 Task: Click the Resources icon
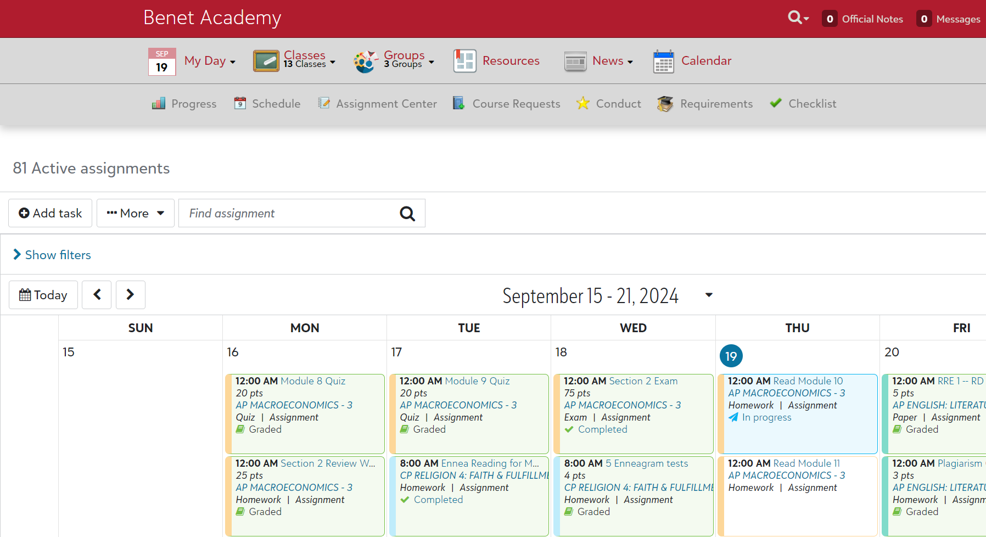point(464,61)
